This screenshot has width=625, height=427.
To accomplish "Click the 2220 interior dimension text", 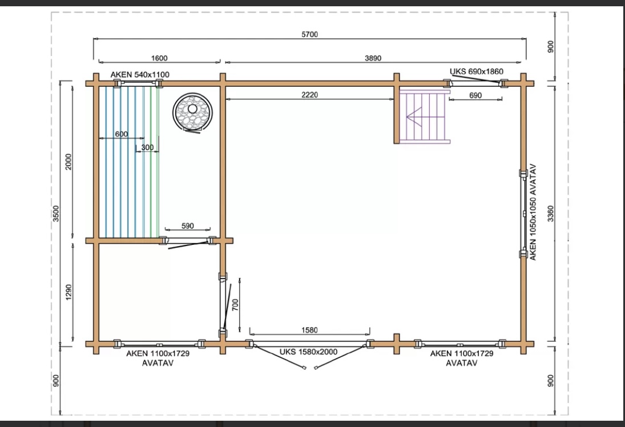I will 310,95.
